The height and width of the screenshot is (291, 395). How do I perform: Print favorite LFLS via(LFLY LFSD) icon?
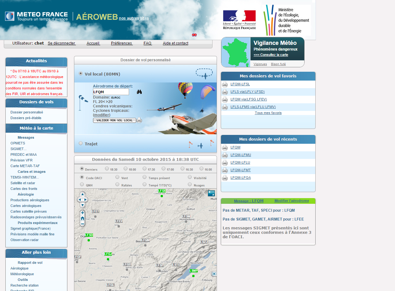click(225, 92)
